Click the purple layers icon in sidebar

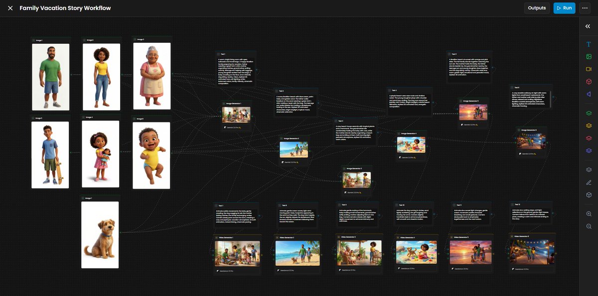coord(588,150)
